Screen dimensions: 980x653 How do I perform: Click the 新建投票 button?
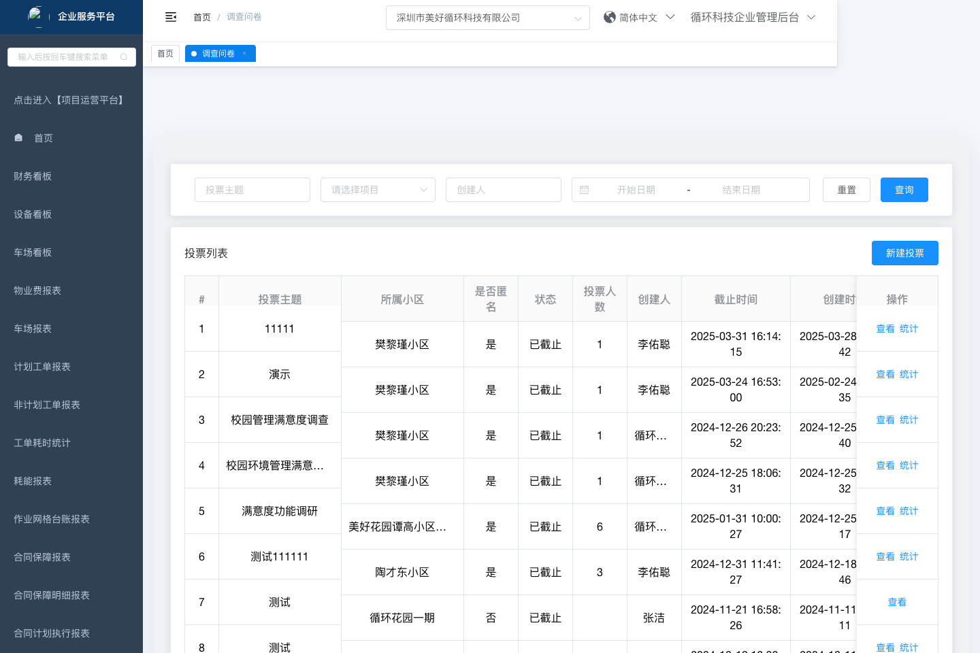(904, 253)
